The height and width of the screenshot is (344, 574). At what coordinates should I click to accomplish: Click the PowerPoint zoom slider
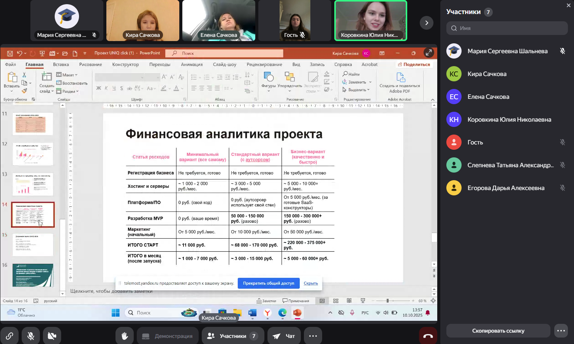tap(387, 301)
